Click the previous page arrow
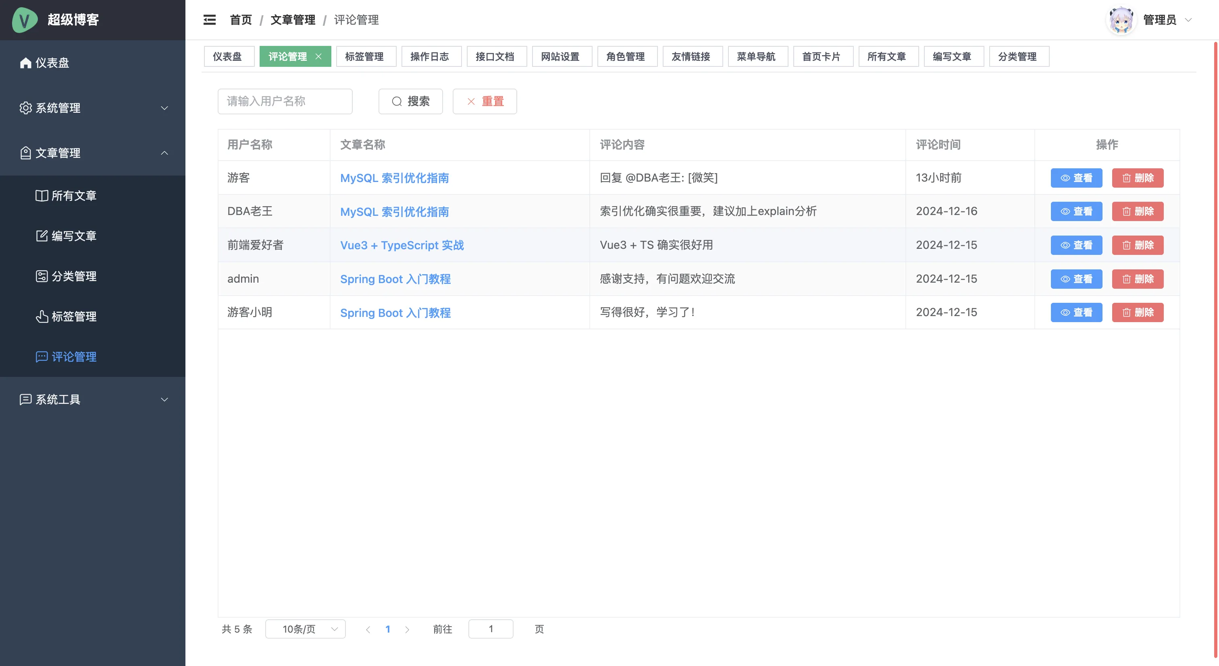This screenshot has width=1219, height=666. click(368, 629)
